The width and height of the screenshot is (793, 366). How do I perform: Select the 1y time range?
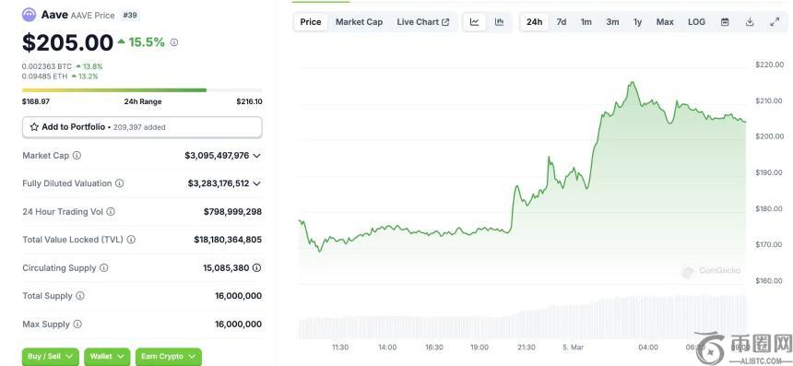[638, 22]
